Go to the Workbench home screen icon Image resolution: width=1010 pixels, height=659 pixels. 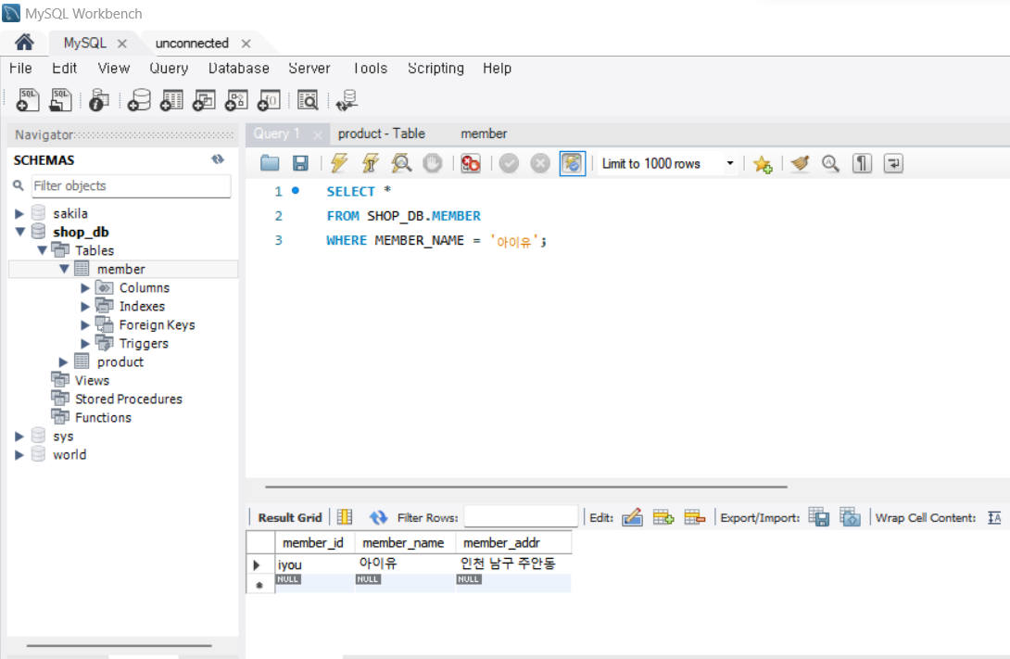pos(24,43)
